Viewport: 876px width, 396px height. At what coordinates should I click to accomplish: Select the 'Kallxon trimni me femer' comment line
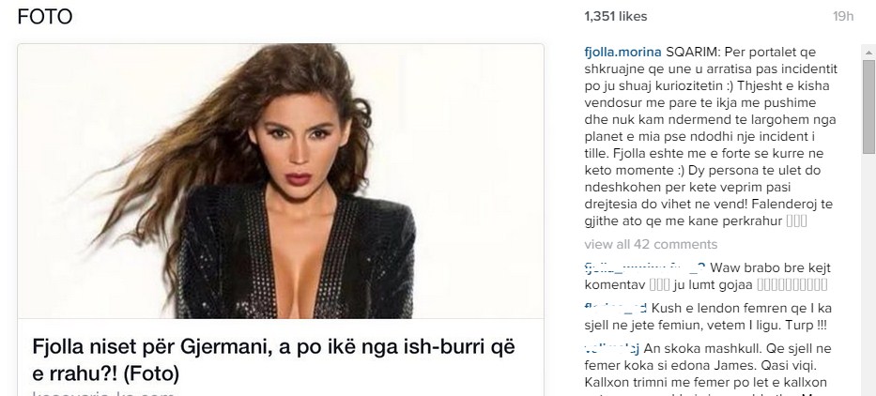point(706,383)
